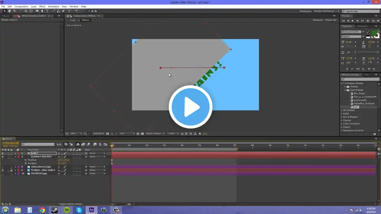Enable Faux Bold in Character panel
Image resolution: width=381 pixels, height=214 pixels.
(347, 69)
